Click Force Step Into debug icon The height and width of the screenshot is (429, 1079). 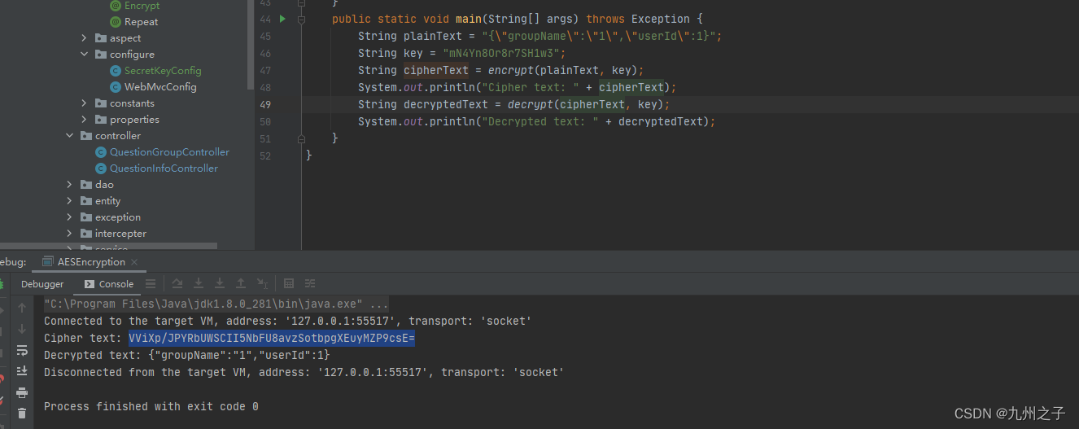click(220, 283)
